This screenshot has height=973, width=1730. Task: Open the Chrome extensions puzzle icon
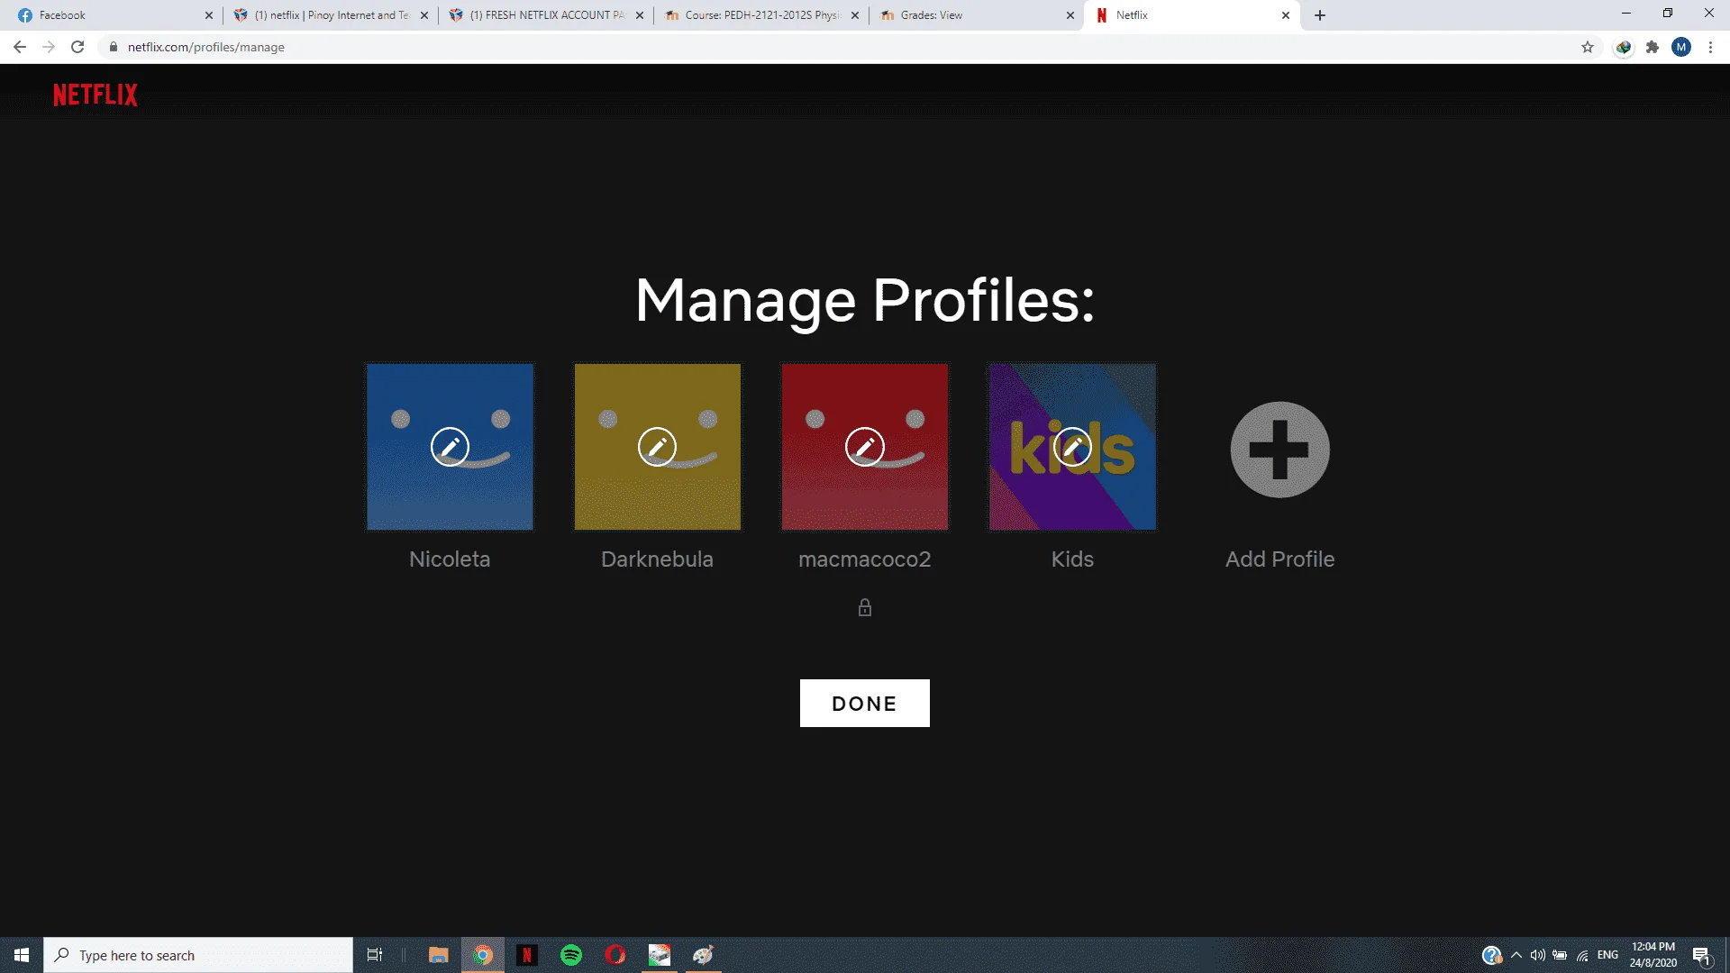tap(1653, 47)
